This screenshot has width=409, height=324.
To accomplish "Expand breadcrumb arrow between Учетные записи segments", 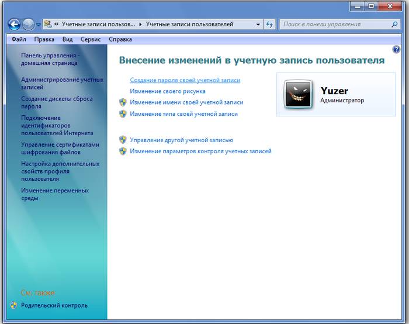I will (x=140, y=25).
